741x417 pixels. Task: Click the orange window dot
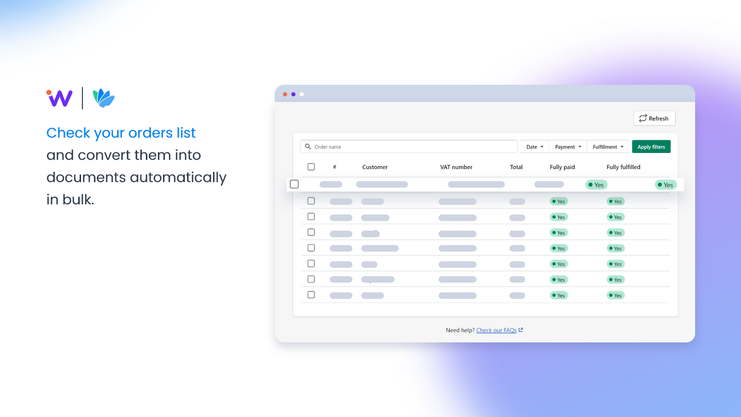[285, 93]
